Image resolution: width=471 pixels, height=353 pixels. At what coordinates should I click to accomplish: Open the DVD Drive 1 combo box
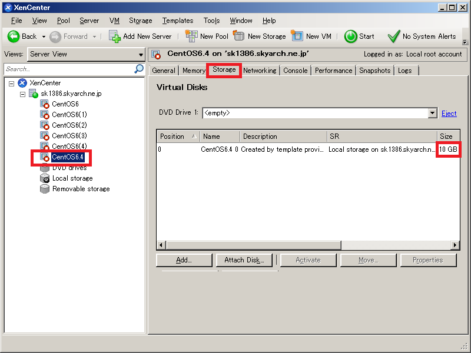click(320, 113)
